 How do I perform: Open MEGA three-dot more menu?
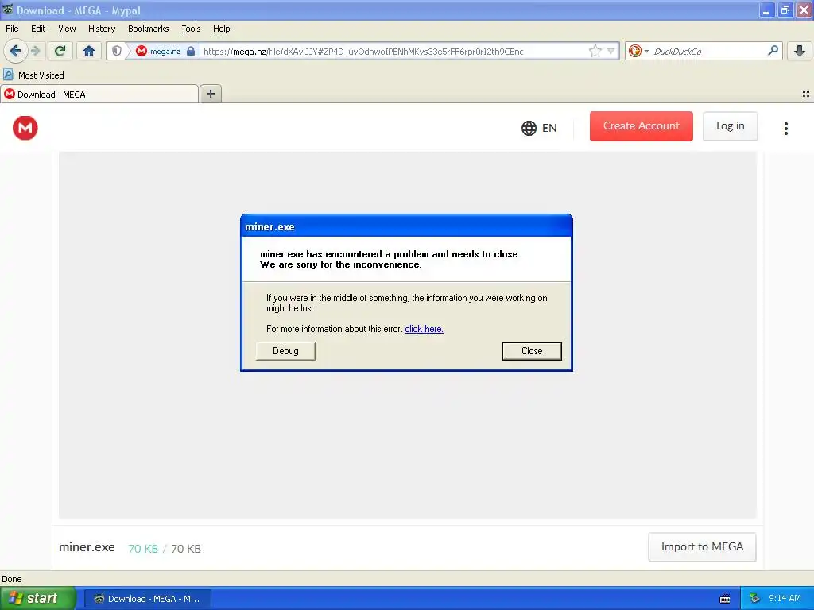click(786, 128)
